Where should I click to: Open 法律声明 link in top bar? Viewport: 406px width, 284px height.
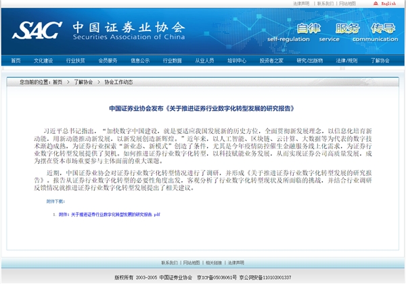301,3
